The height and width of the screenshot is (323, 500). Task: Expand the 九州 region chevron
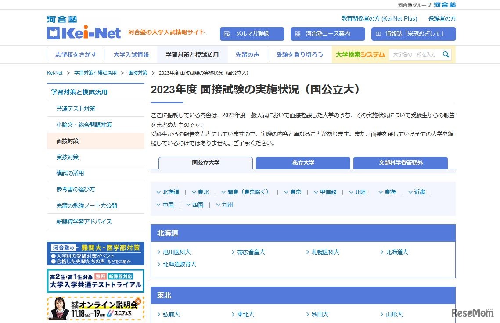click(x=218, y=205)
